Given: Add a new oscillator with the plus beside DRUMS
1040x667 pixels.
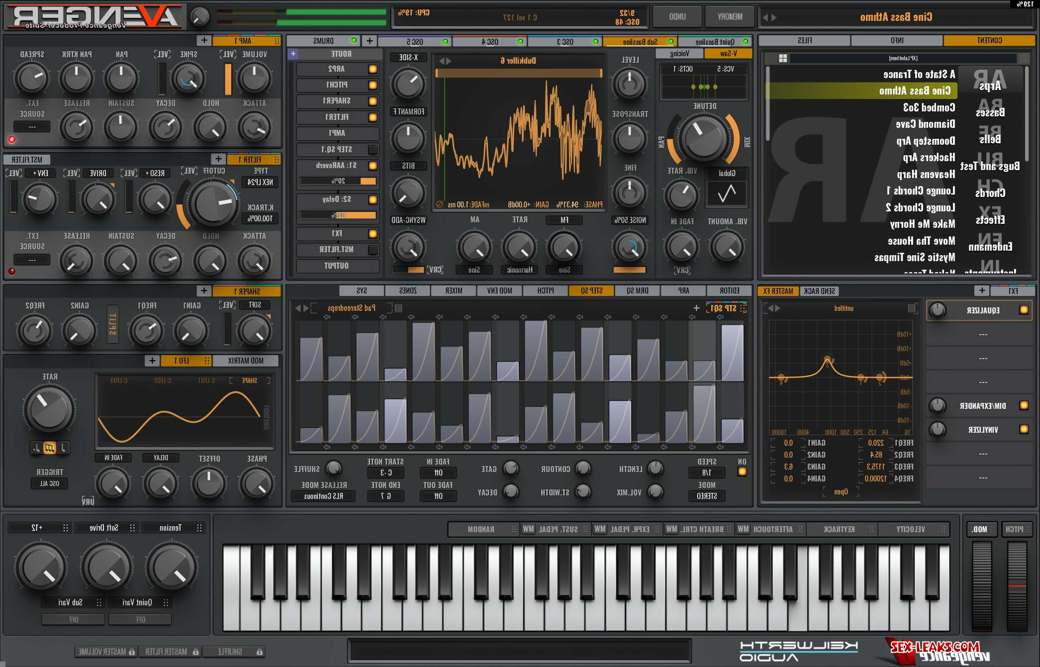Looking at the screenshot, I should coord(370,41).
